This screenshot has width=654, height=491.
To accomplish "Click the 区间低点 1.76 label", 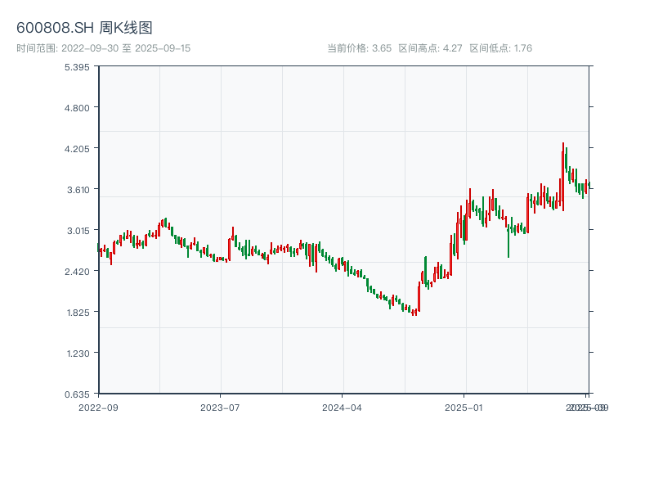I will (500, 48).
